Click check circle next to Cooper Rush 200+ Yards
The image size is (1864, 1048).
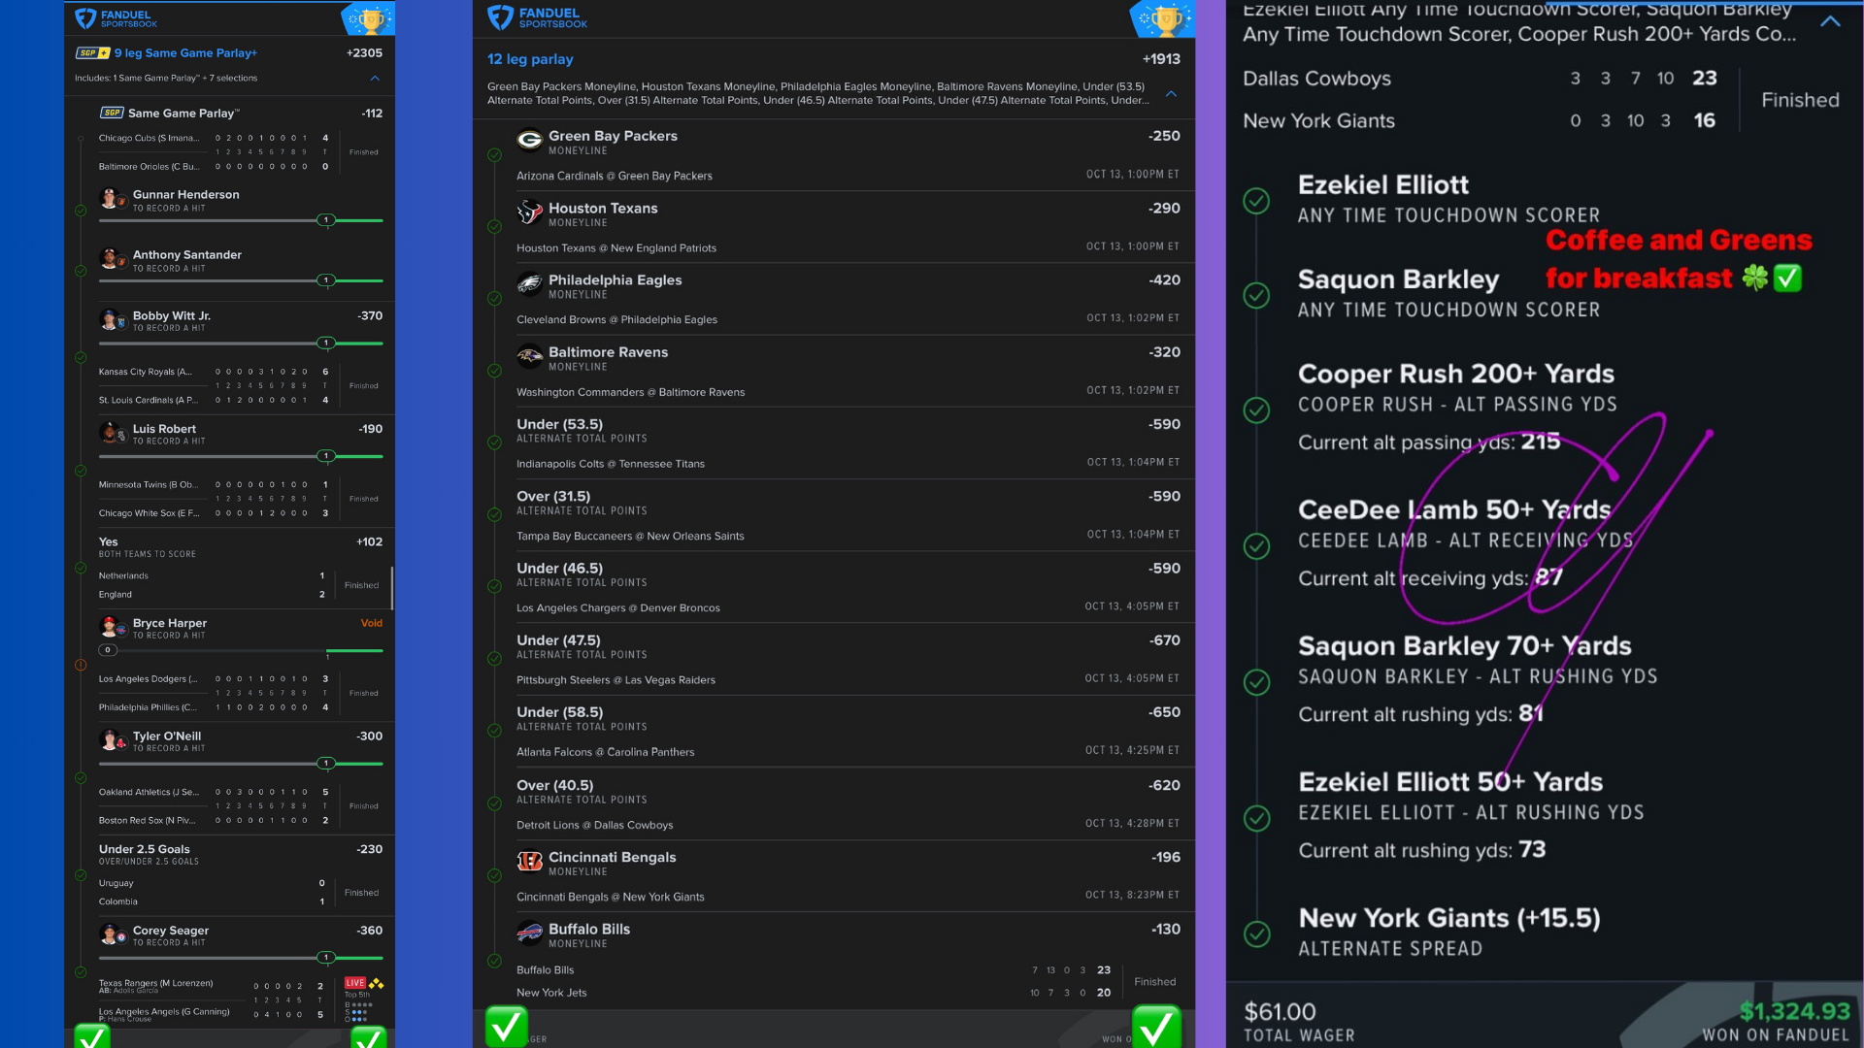(1256, 409)
